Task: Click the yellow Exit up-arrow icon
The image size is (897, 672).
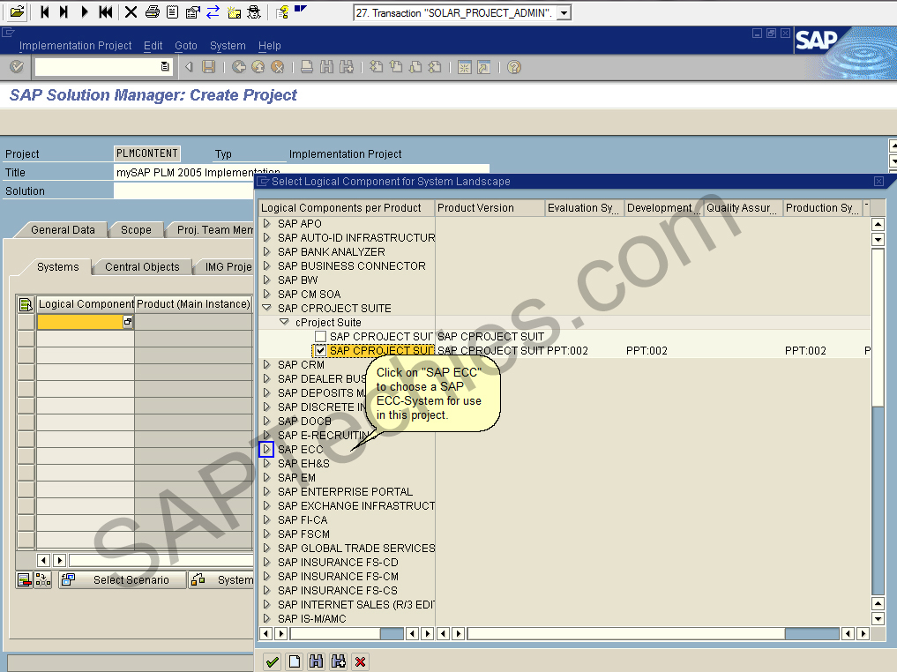Action: (258, 67)
